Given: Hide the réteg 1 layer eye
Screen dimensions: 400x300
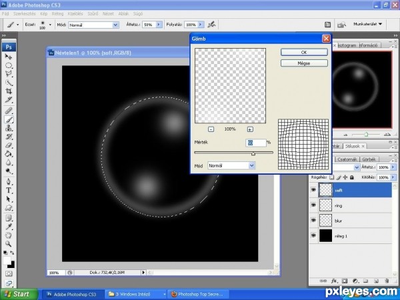Looking at the screenshot, I should coord(313,235).
